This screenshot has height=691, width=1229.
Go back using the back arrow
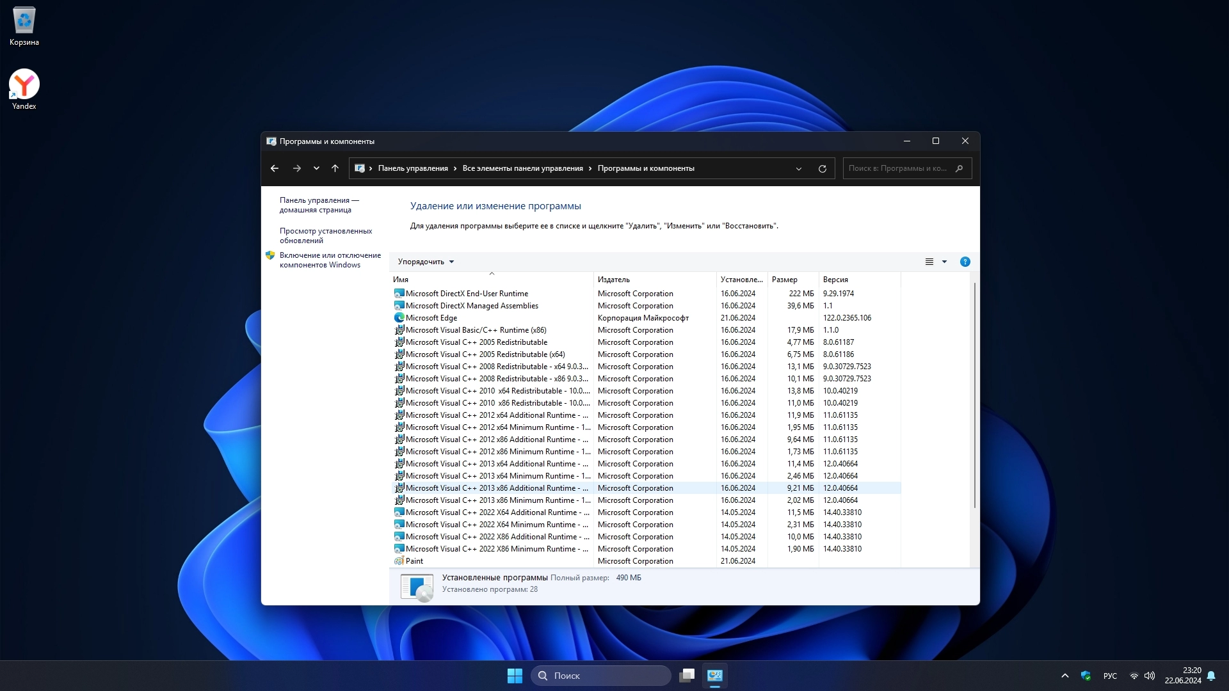point(275,168)
